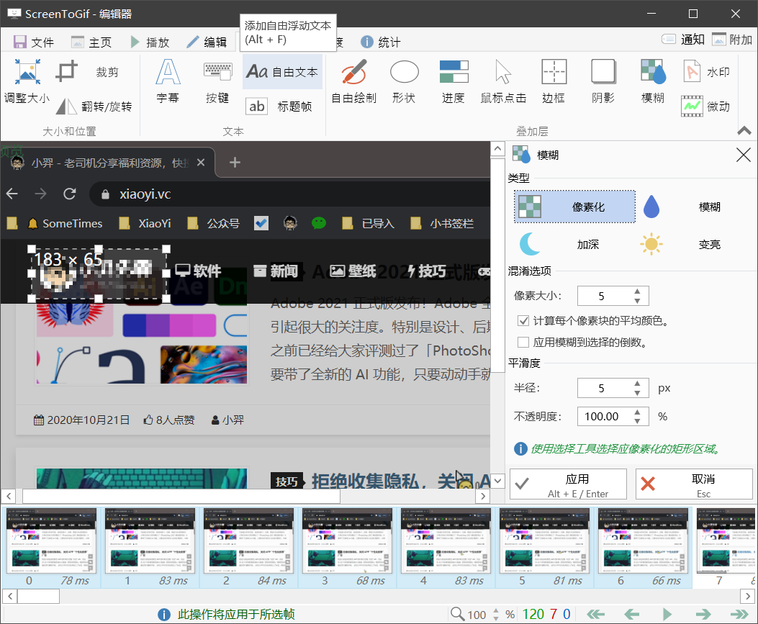Enable 应用模糊到选择的倒数 option
Image resolution: width=758 pixels, height=624 pixels.
(523, 342)
